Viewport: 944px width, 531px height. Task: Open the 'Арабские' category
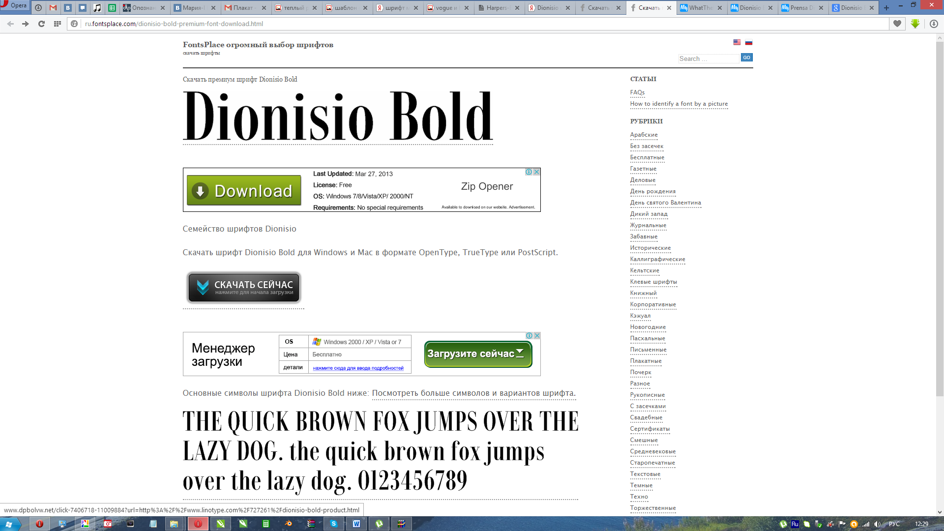[x=644, y=135]
